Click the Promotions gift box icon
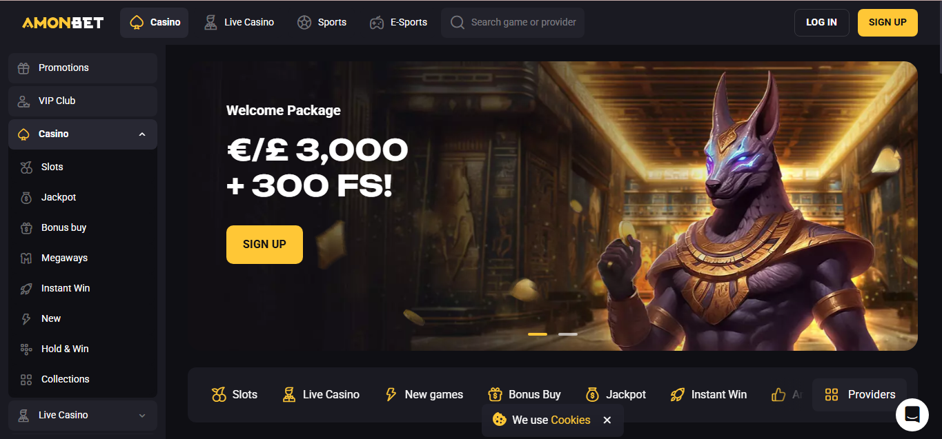942x439 pixels. (x=23, y=68)
